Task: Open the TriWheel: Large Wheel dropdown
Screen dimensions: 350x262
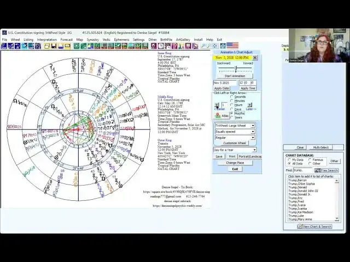Action: 253,126
